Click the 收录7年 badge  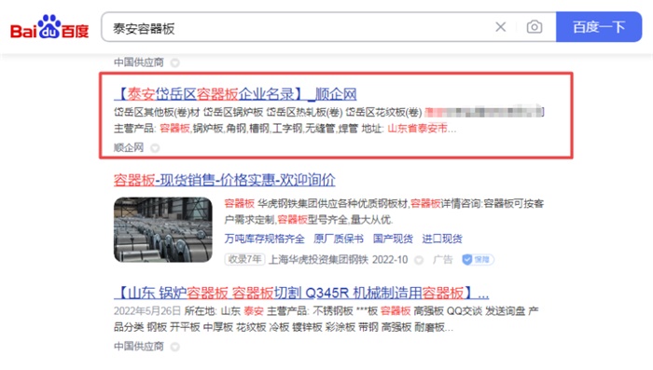[x=244, y=259]
